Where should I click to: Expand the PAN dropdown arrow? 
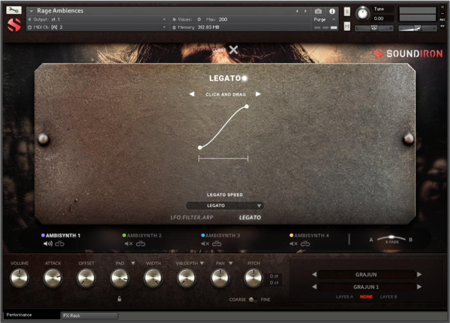tap(230, 262)
